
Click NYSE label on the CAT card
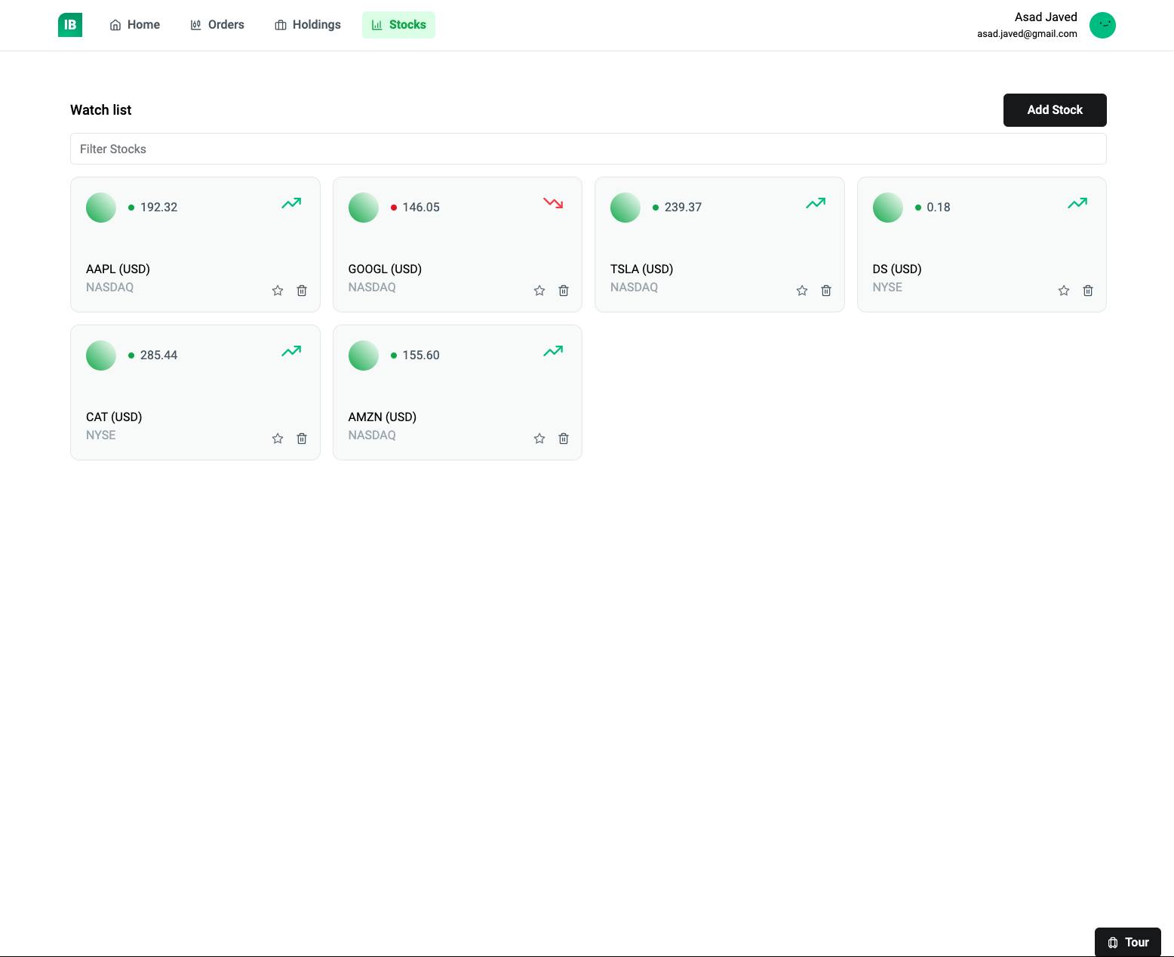coord(101,435)
